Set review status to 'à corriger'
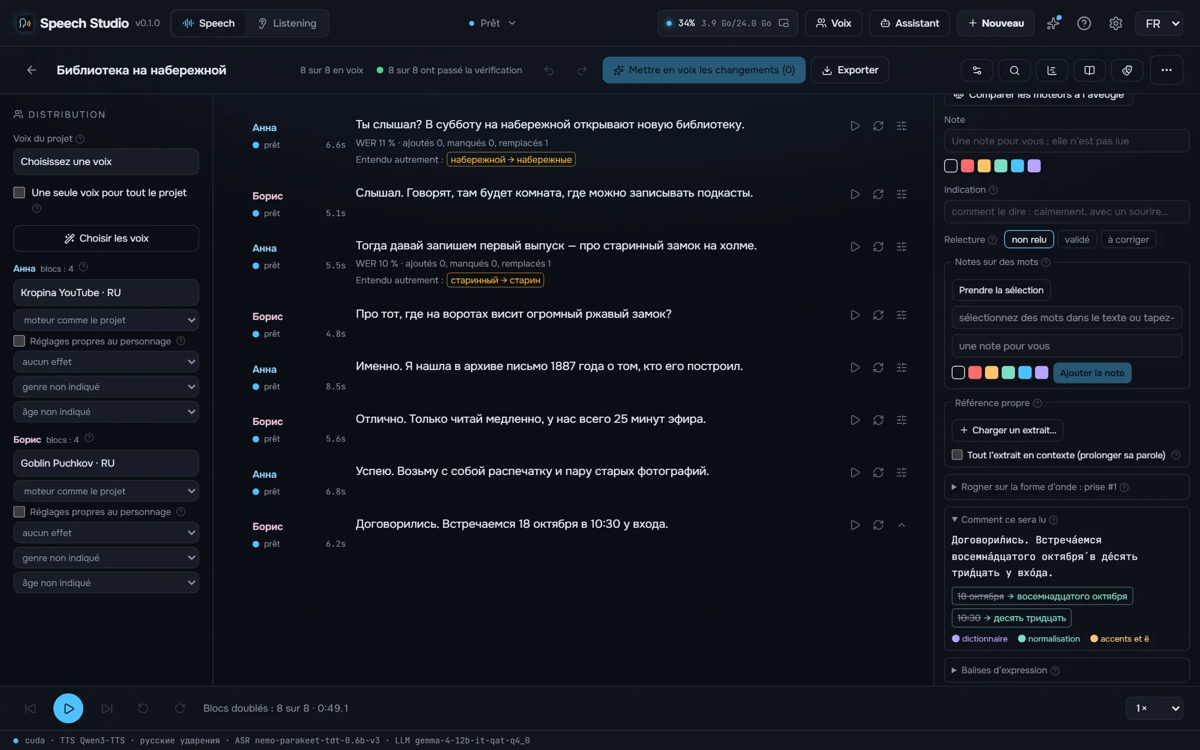The image size is (1200, 750). pyautogui.click(x=1128, y=239)
